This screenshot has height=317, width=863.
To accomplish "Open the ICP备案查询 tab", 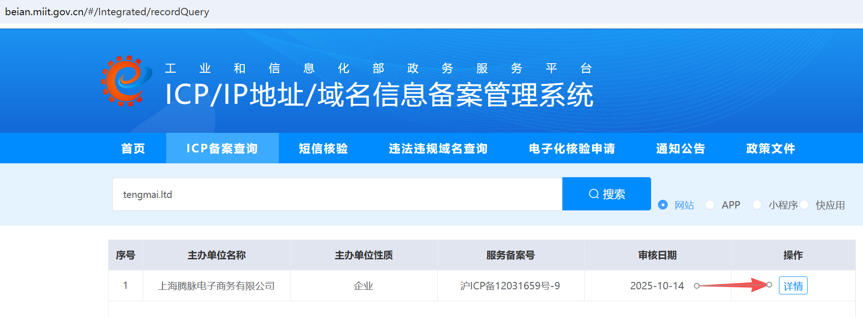I will click(222, 149).
